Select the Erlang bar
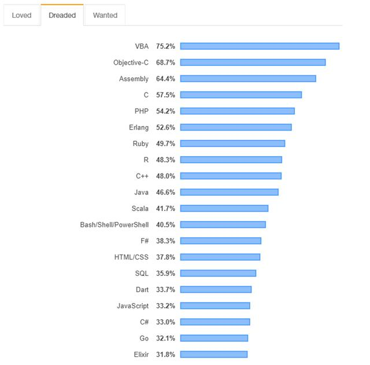The height and width of the screenshot is (365, 370). tap(236, 127)
